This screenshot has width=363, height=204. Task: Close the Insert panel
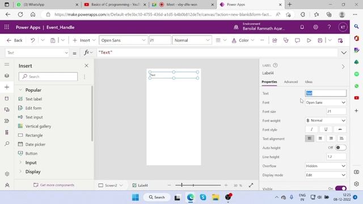86,66
